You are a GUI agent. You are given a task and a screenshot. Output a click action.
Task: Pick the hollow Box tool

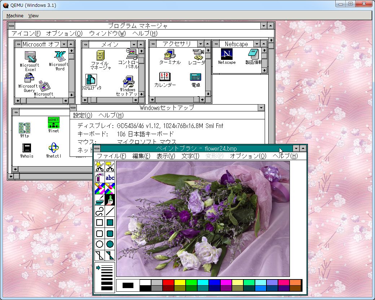pos(100,222)
